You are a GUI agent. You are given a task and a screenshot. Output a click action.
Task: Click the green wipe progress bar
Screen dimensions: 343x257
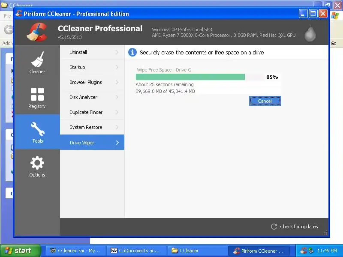click(190, 77)
